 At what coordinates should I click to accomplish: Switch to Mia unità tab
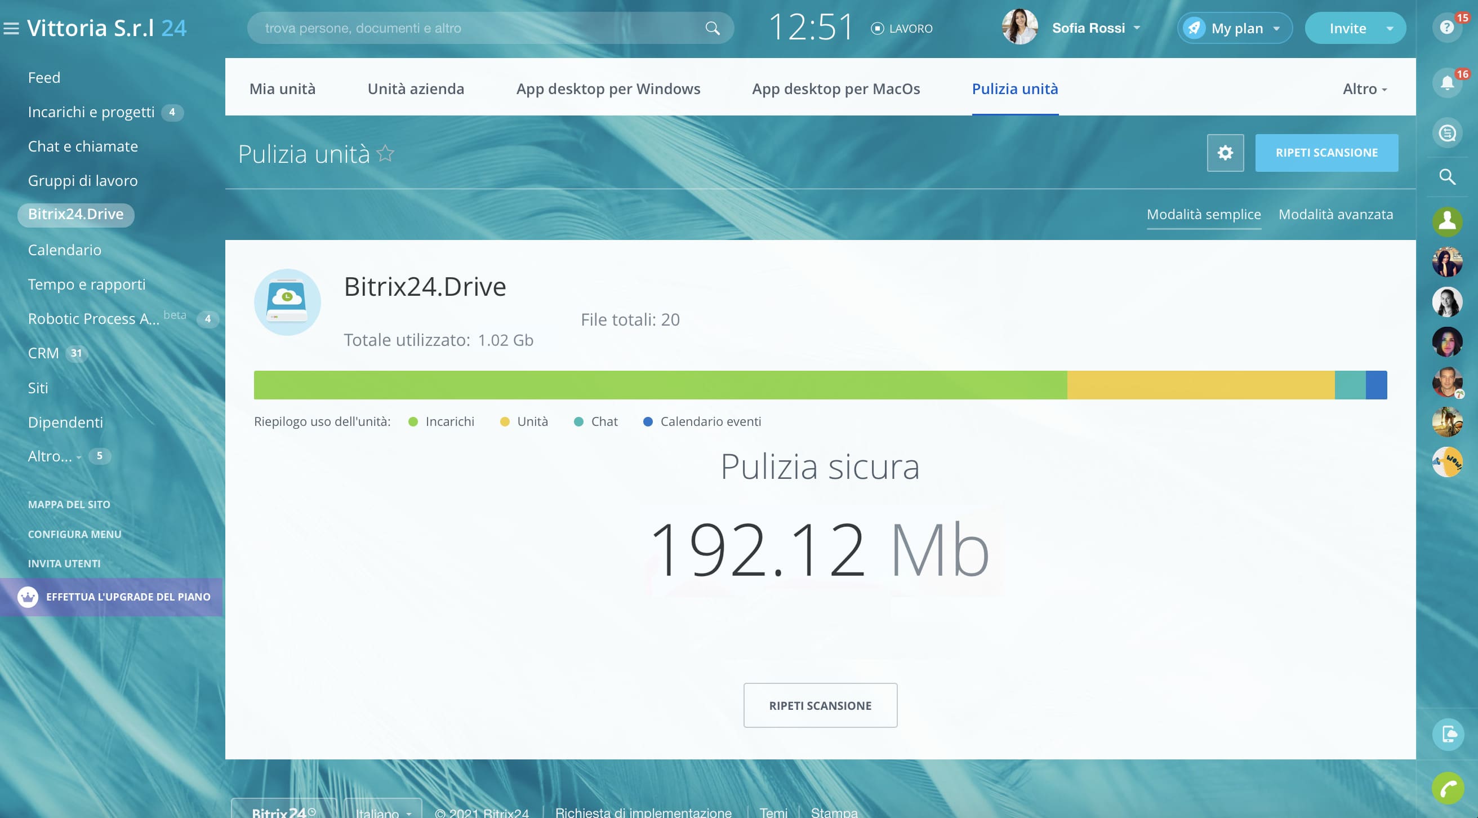[282, 89]
